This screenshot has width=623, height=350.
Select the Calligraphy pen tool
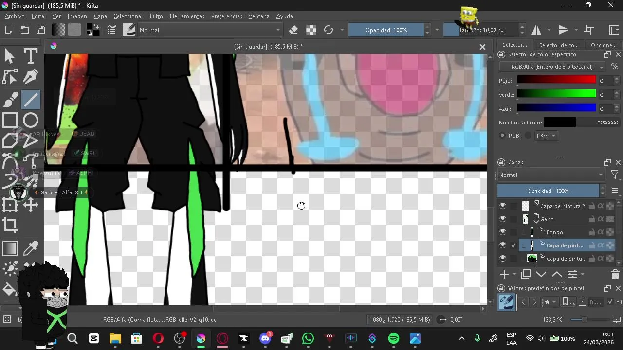(31, 77)
